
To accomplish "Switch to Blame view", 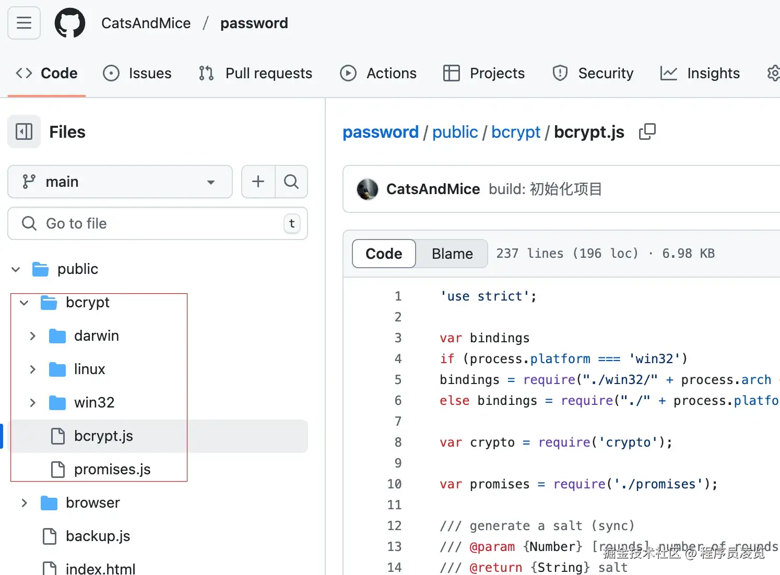I will 452,254.
